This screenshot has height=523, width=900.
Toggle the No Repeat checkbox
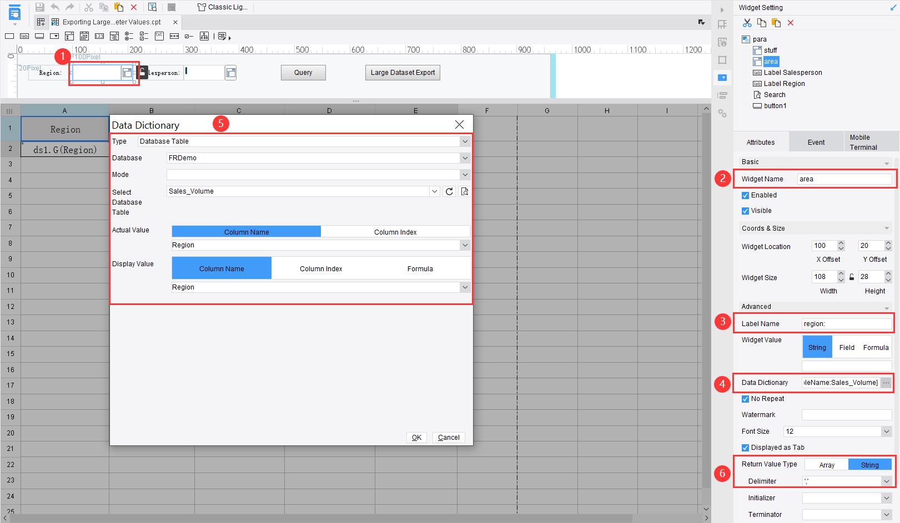tap(745, 399)
